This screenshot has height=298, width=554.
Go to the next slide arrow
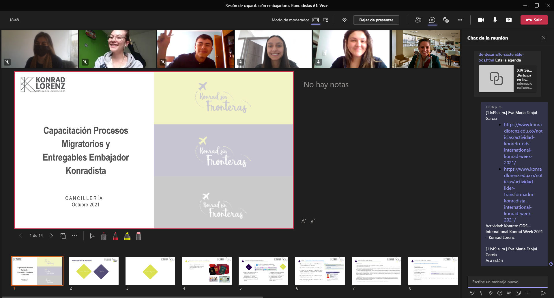coord(51,236)
